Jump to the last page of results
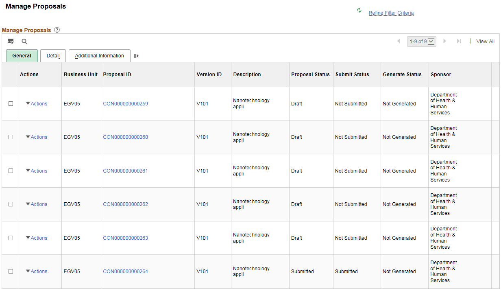Screen dimensions: 501x289 pyautogui.click(x=459, y=41)
